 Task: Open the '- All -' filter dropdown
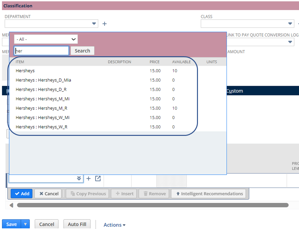46,39
